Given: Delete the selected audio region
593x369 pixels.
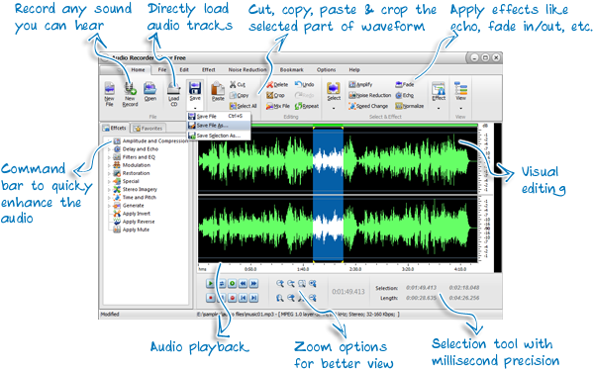Looking at the screenshot, I should tap(277, 84).
